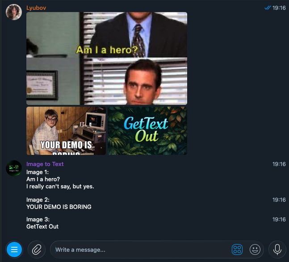Image resolution: width=289 pixels, height=262 pixels.
Task: Select the 'GetText Out' message text
Action: (x=42, y=226)
